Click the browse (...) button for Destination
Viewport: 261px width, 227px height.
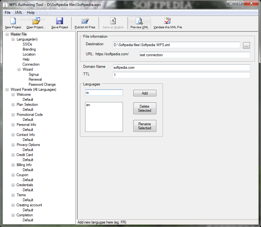point(246,45)
